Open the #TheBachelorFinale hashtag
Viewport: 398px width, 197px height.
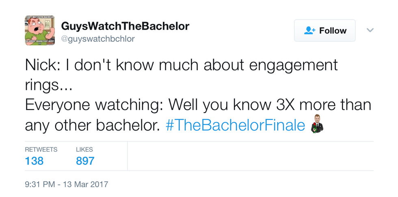click(235, 126)
